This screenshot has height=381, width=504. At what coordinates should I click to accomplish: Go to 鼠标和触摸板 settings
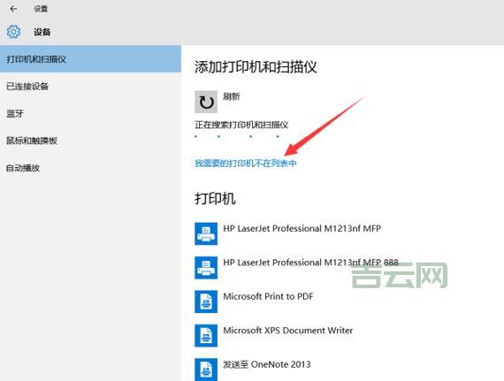(x=91, y=141)
